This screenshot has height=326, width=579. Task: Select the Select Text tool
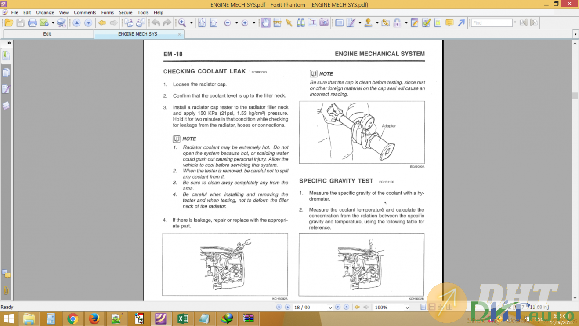click(x=312, y=23)
